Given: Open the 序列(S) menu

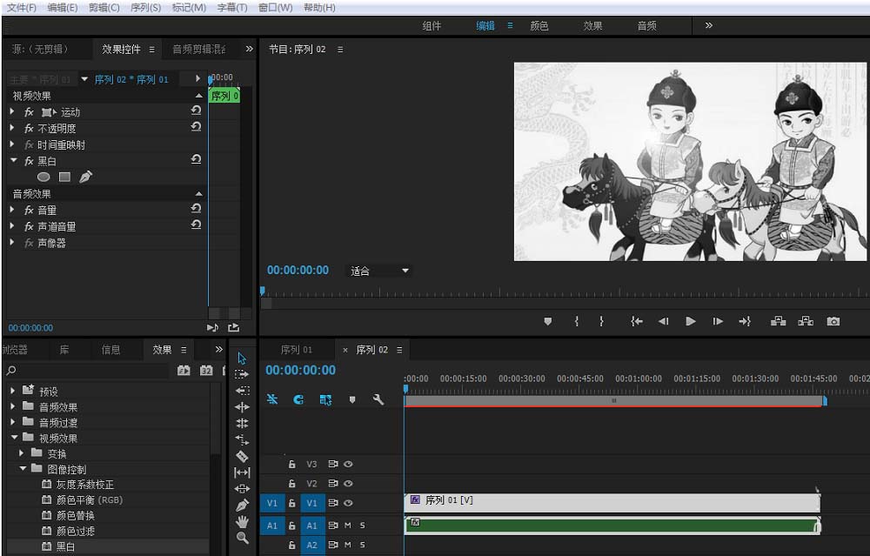Looking at the screenshot, I should 145,8.
